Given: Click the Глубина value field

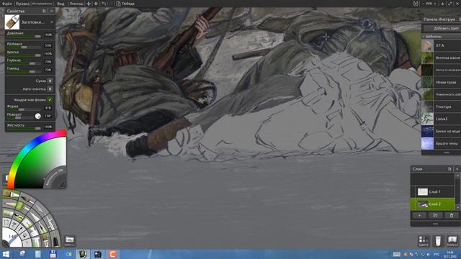Looking at the screenshot, I should tap(48, 62).
